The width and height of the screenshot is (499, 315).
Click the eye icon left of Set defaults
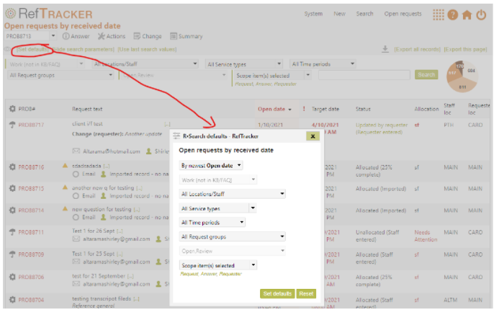pyautogui.click(x=7, y=49)
